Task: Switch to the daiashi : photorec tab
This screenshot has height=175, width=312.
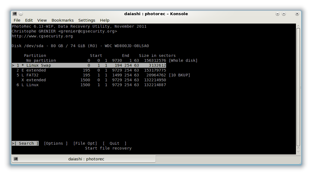Action: coord(84,159)
